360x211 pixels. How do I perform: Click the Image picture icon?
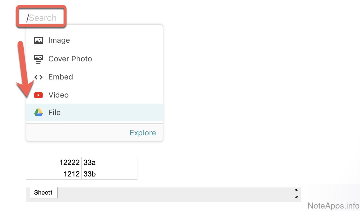[x=38, y=41]
